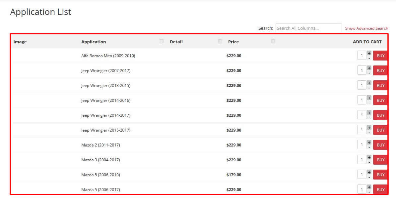Buy the Mazda 2 (2011-2017) item
This screenshot has height=204, width=396.
(380, 145)
